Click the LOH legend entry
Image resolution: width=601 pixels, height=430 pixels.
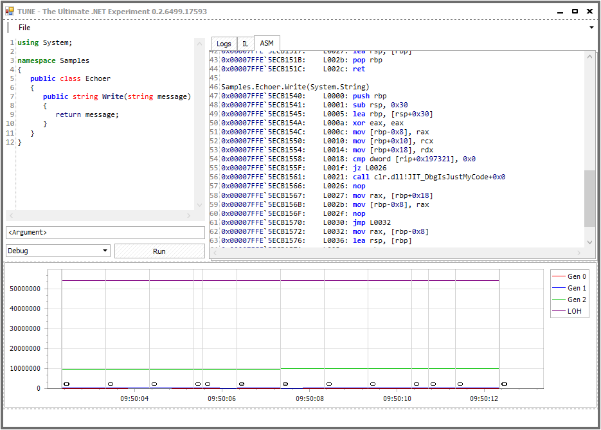point(567,311)
